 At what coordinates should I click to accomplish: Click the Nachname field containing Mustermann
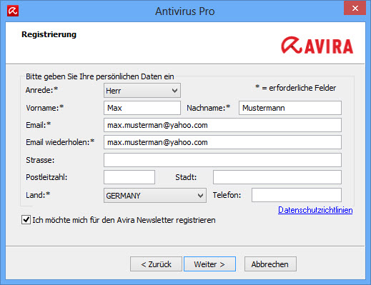pyautogui.click(x=290, y=108)
